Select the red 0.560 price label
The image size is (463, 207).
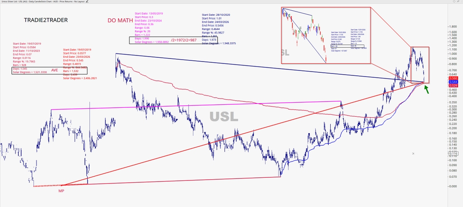[x=453, y=78]
